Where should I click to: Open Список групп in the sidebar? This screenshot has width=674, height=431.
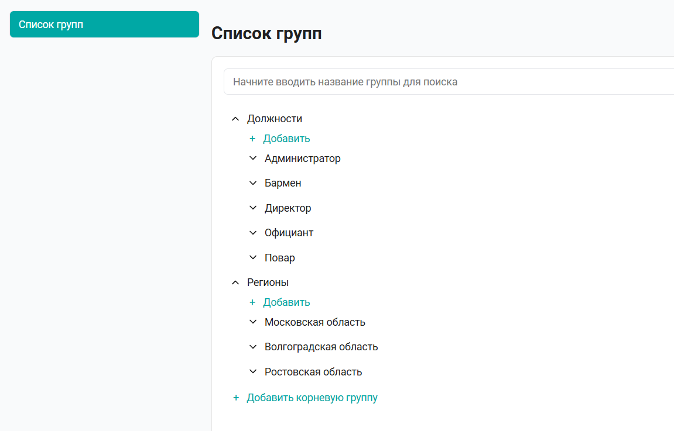104,25
